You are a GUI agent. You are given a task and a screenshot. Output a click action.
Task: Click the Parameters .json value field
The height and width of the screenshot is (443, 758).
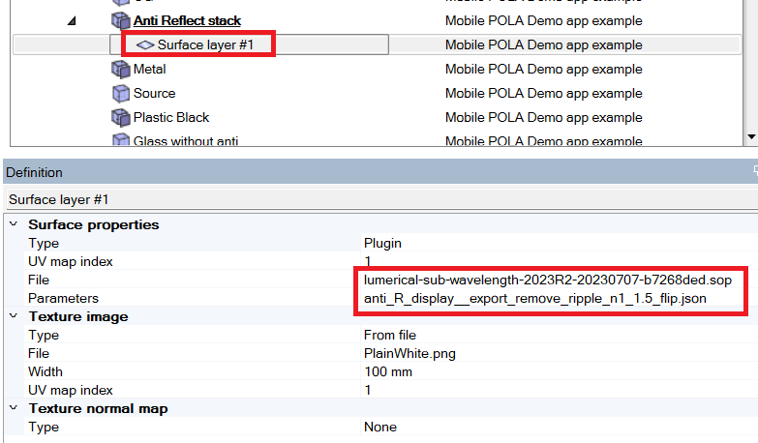coord(534,298)
